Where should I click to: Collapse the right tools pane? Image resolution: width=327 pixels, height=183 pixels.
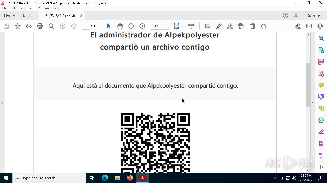[x=313, y=102]
